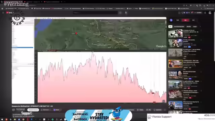Open the YouTube guide hamburger menu
The image size is (215, 121).
click(3, 13)
